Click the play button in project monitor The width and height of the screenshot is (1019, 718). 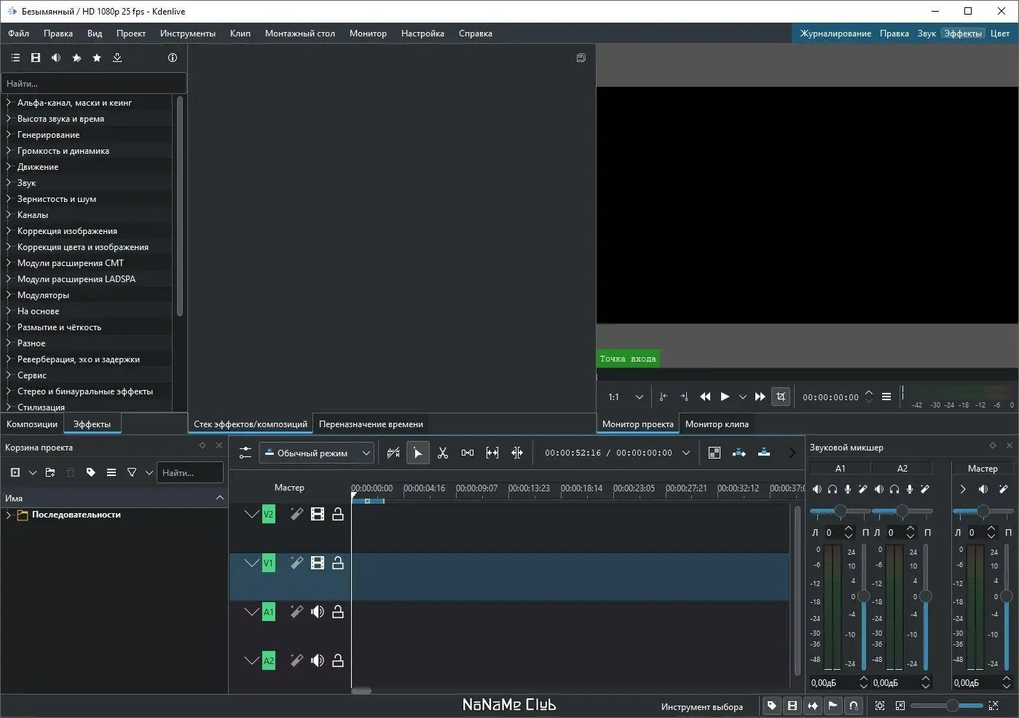(x=725, y=397)
